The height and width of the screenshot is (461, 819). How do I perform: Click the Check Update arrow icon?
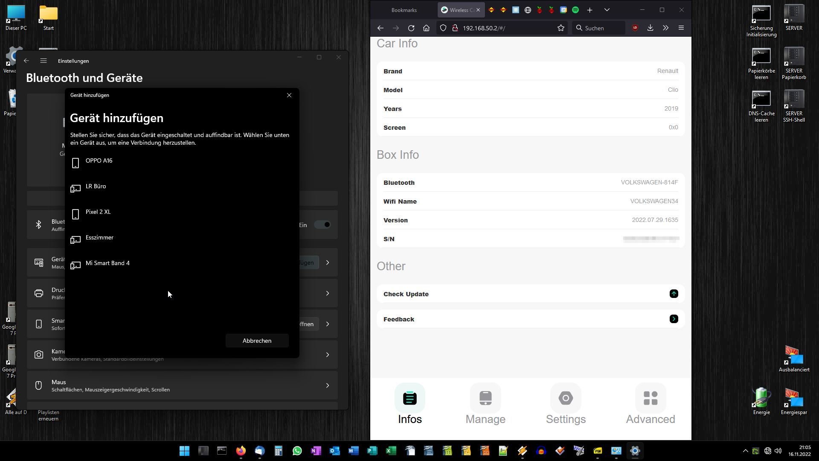tap(674, 294)
